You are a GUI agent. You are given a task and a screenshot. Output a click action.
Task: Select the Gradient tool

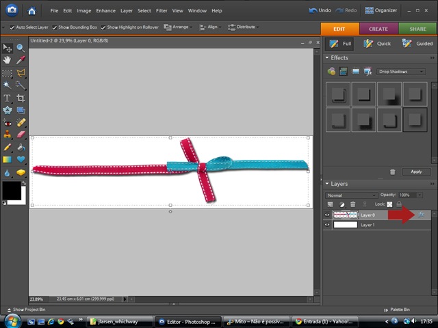(x=8, y=159)
